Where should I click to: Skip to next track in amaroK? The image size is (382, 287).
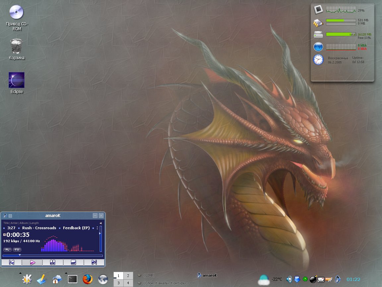coord(94,262)
